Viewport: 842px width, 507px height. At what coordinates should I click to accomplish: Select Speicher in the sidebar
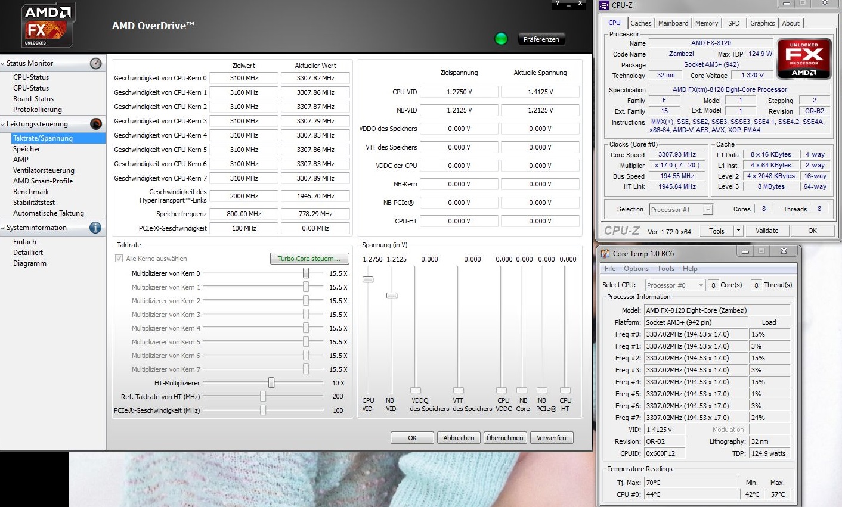[27, 149]
